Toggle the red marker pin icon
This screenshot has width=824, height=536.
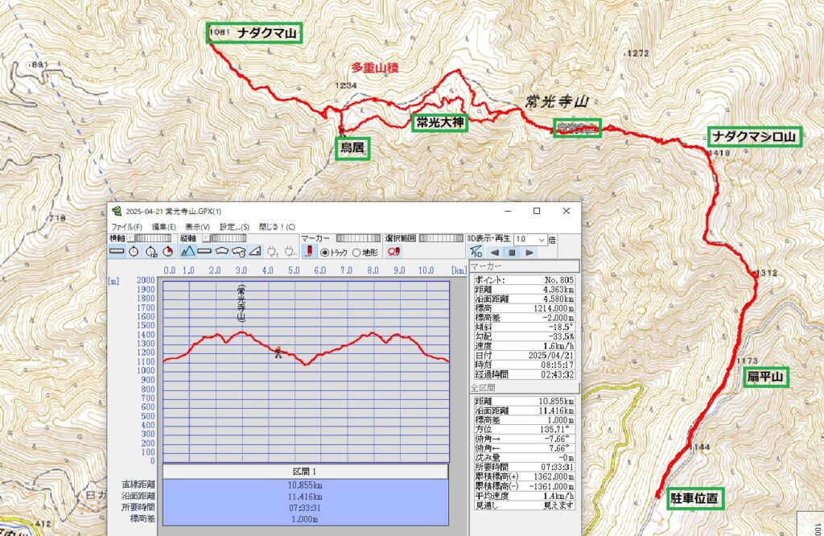(310, 252)
